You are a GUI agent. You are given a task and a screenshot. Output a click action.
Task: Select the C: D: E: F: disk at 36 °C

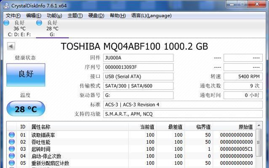(19, 29)
